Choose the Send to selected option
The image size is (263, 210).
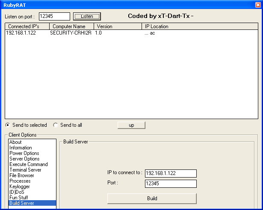click(9, 125)
